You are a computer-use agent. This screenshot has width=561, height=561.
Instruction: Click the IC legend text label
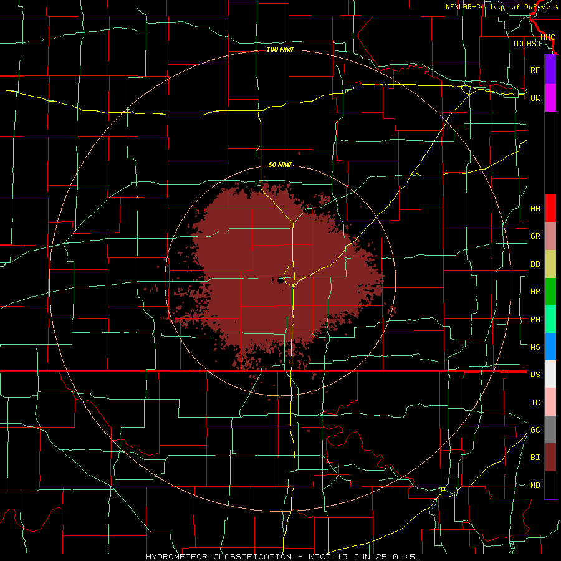click(535, 403)
